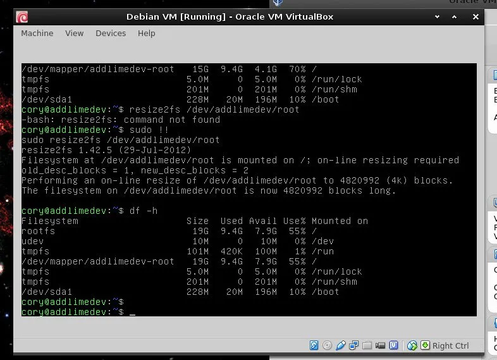
Task: Open the Devices menu
Action: (111, 34)
